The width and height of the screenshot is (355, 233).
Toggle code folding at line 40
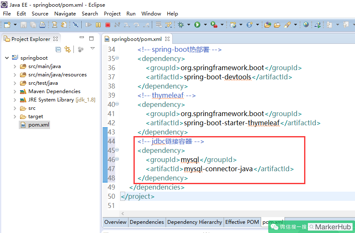point(117,104)
